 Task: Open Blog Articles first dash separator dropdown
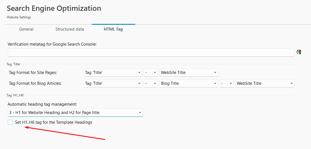pos(151,83)
